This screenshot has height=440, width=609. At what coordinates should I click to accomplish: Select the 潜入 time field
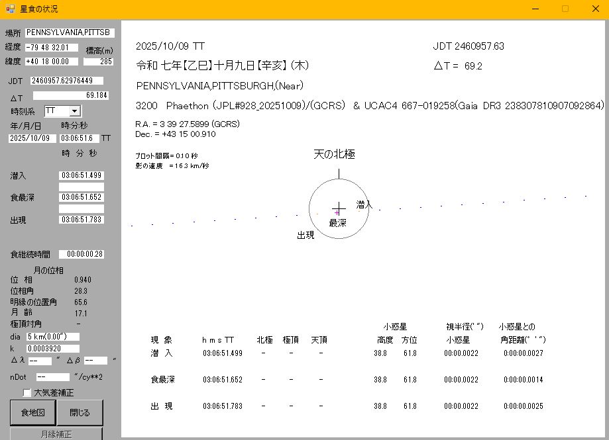point(81,175)
